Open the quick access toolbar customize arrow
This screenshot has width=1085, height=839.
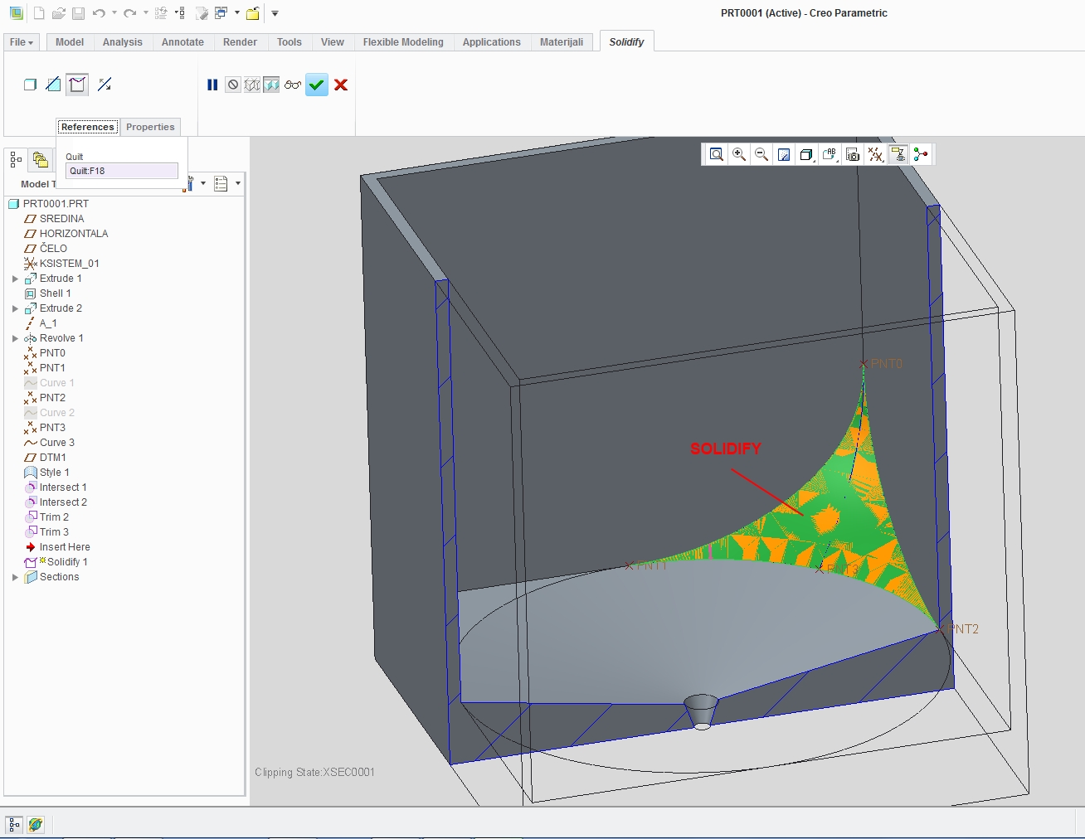(275, 13)
